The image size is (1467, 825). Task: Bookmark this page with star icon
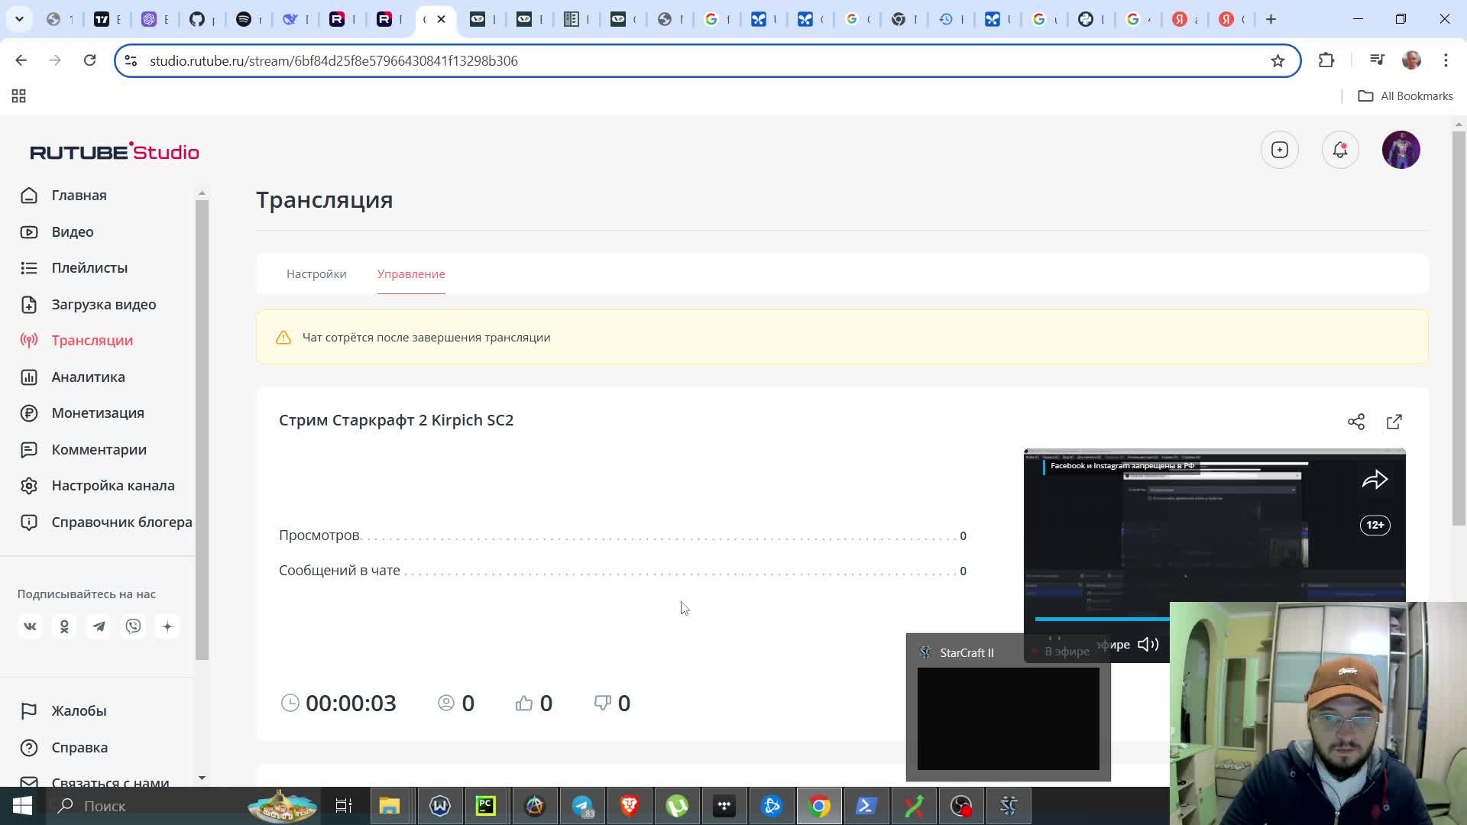1278,60
